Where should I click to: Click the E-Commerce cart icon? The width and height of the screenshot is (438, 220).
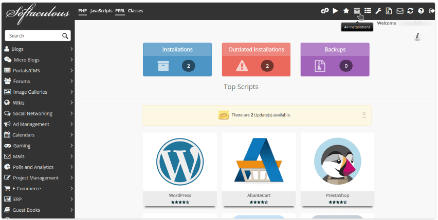[x=7, y=188]
